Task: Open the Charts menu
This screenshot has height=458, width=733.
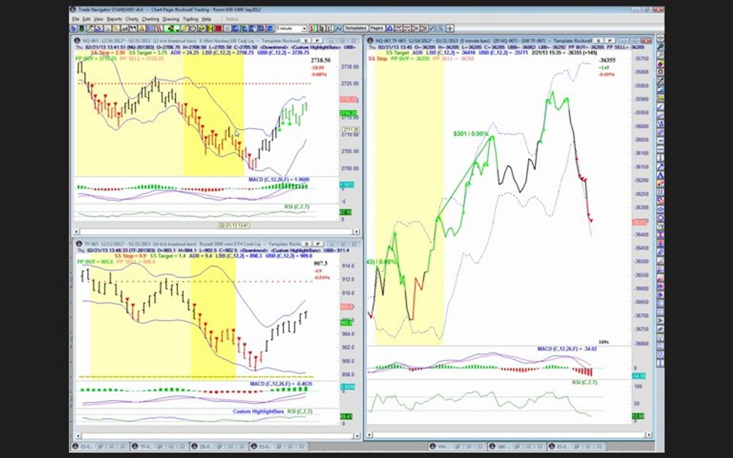Action: click(x=132, y=19)
